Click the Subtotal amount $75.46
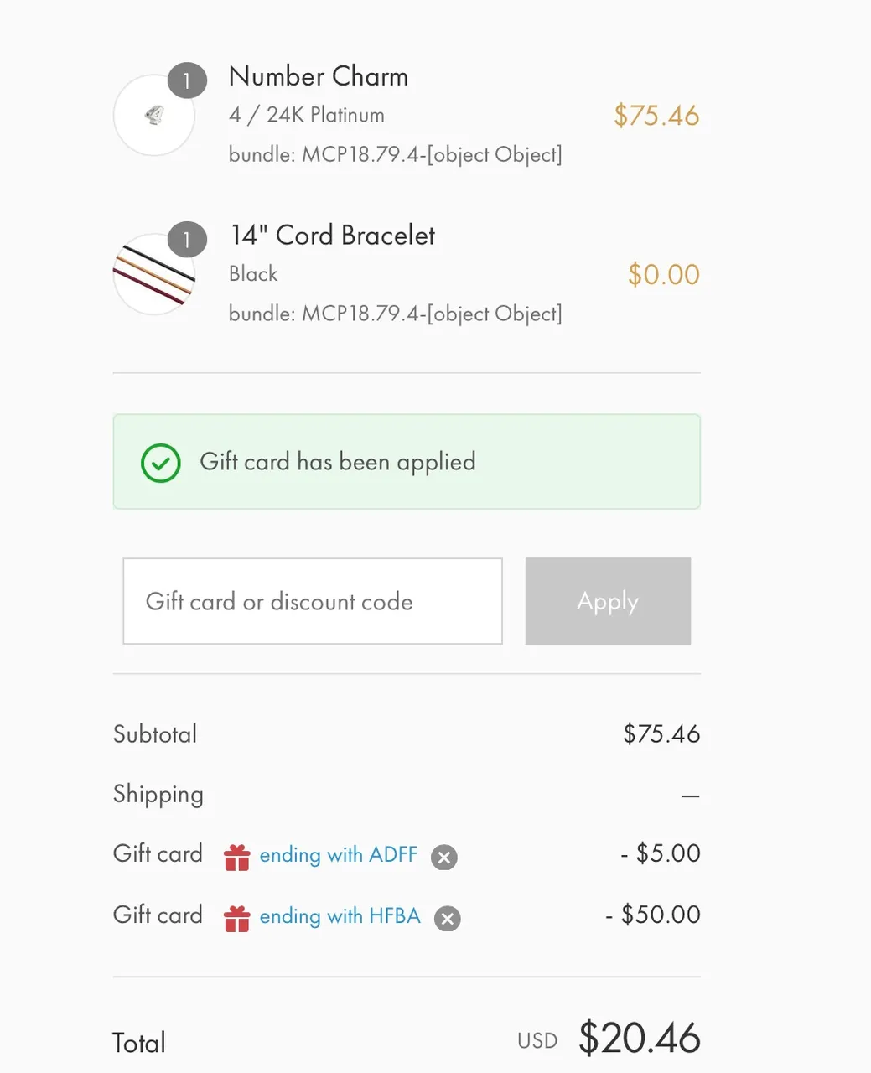Screen dimensions: 871x1073 661,734
